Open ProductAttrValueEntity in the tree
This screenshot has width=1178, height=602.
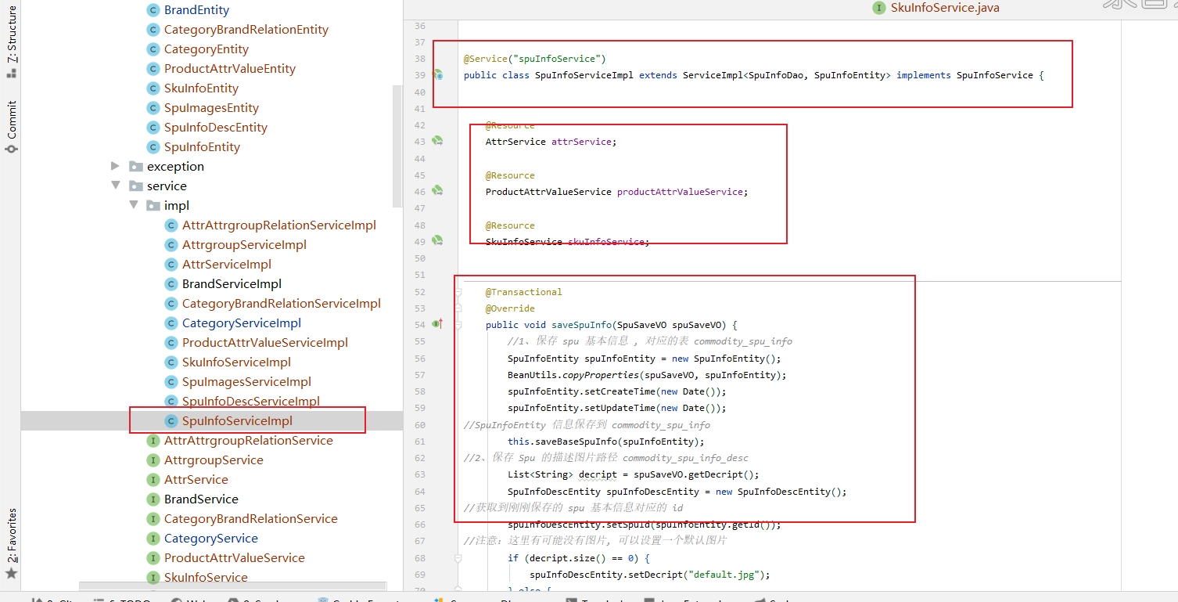coord(229,69)
